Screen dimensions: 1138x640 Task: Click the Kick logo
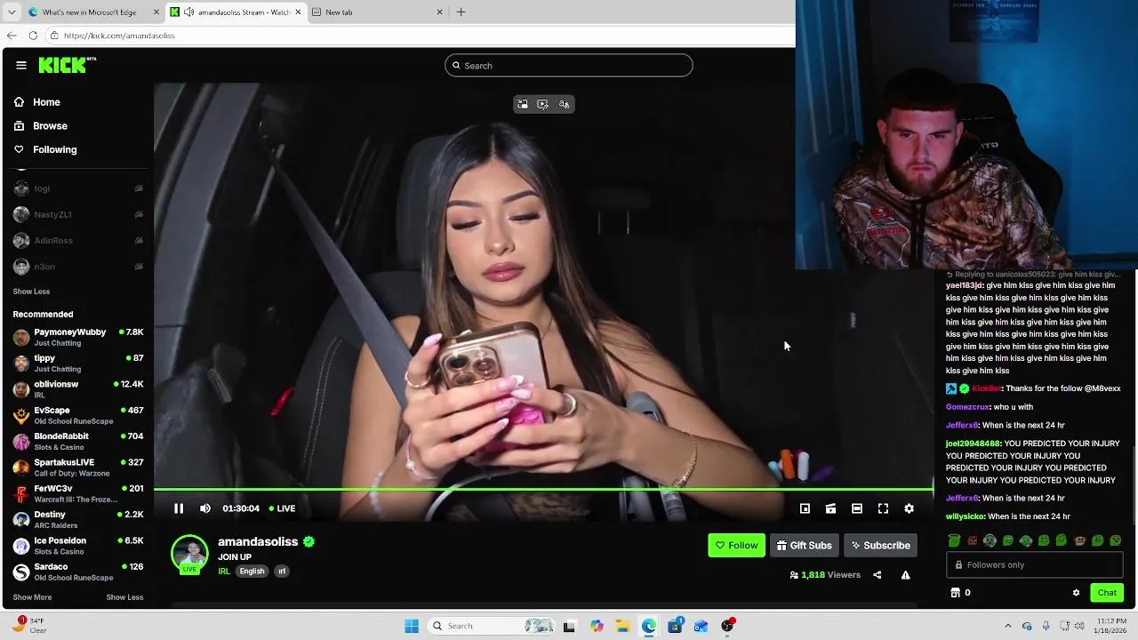tap(67, 65)
